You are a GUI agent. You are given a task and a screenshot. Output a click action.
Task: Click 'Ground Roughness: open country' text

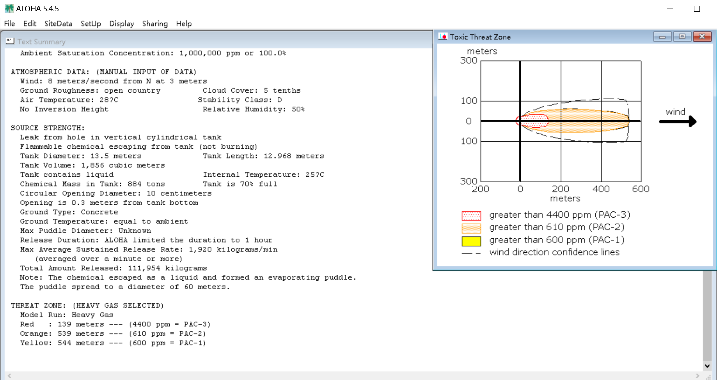(x=90, y=90)
